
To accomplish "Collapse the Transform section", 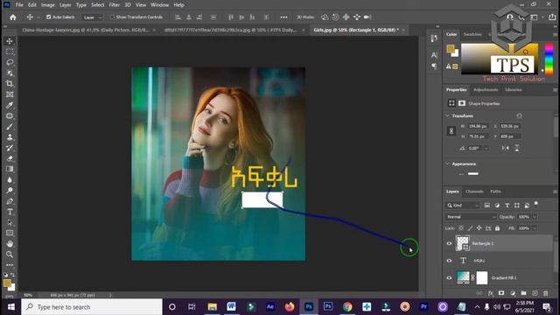I will [x=447, y=115].
